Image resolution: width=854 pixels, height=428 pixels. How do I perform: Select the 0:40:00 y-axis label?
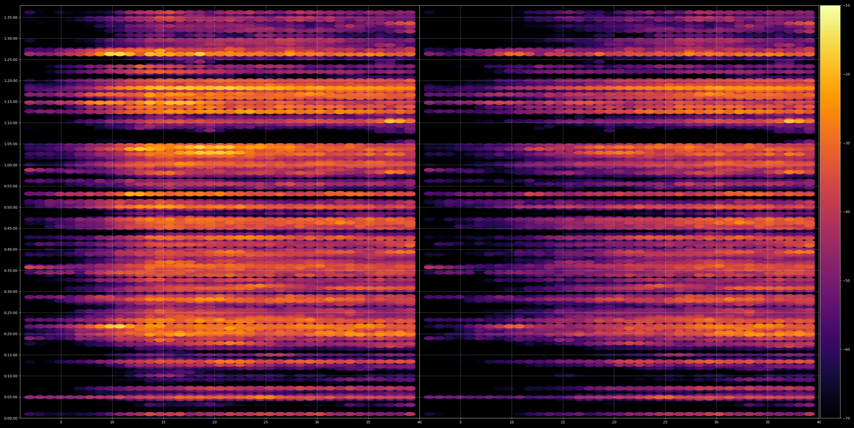[11, 249]
